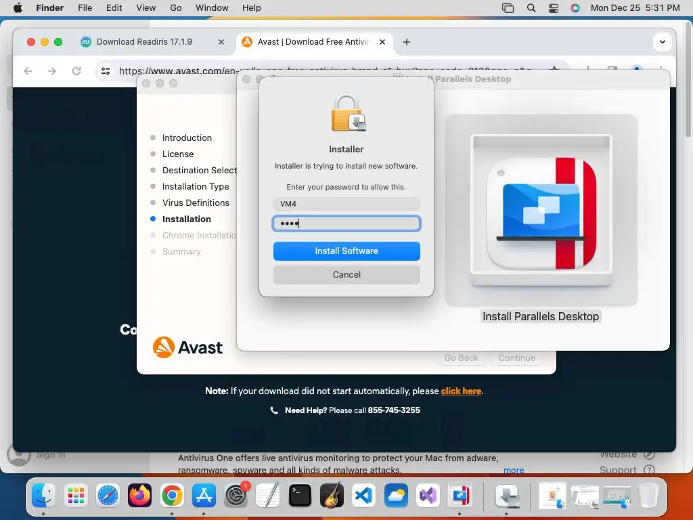Reload the Avast page in Chrome
693x520 pixels.
[x=76, y=70]
